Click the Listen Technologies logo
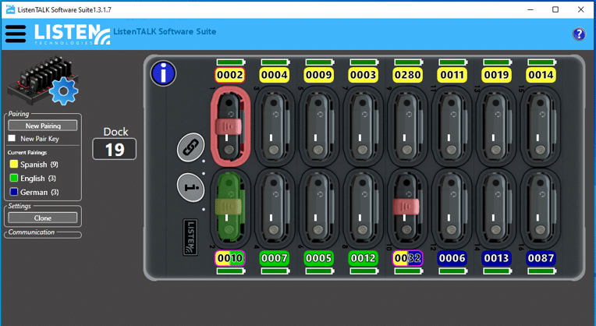596x326 pixels. coord(72,34)
